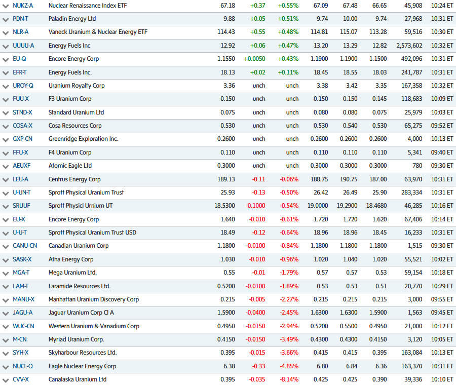Expand the CVV-X row chevron
The width and height of the screenshot is (456, 385).
point(6,380)
